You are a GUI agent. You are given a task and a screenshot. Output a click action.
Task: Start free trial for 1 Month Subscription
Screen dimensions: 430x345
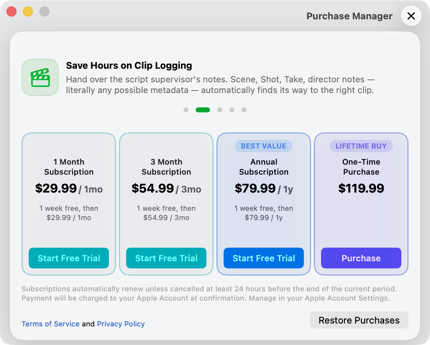point(69,258)
